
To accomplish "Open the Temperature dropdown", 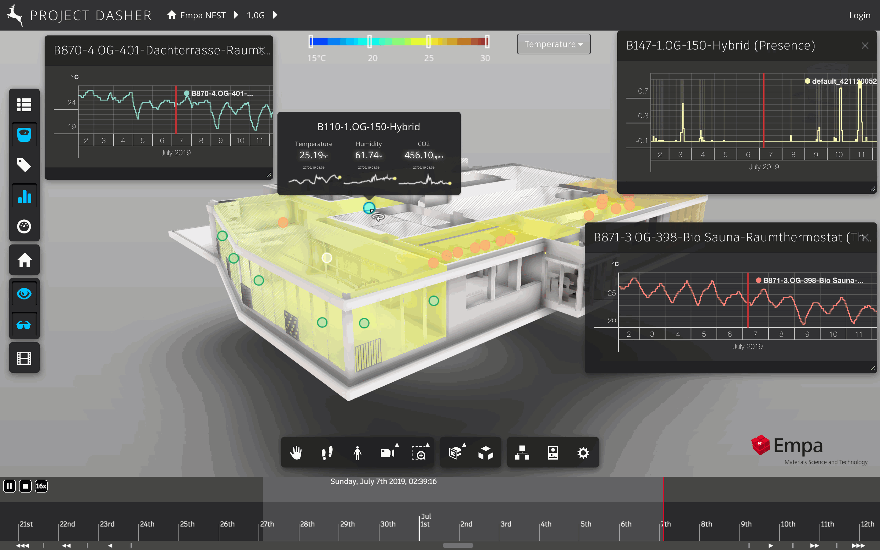I will [x=553, y=44].
